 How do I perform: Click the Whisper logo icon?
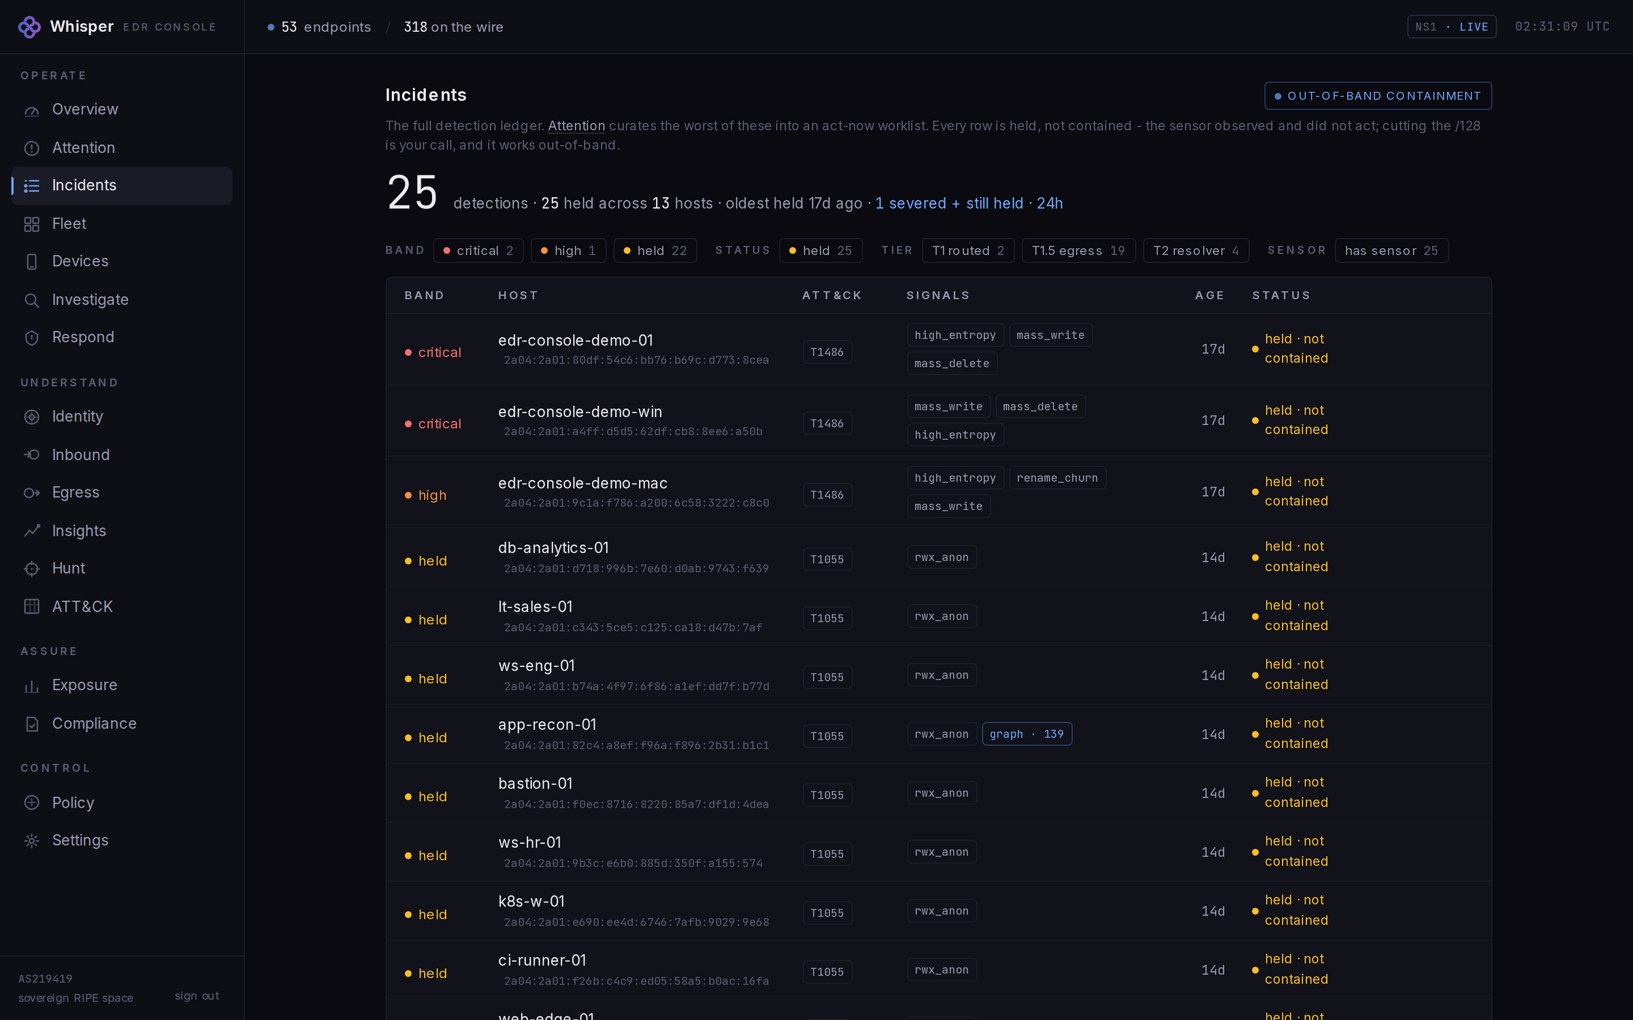pyautogui.click(x=29, y=27)
